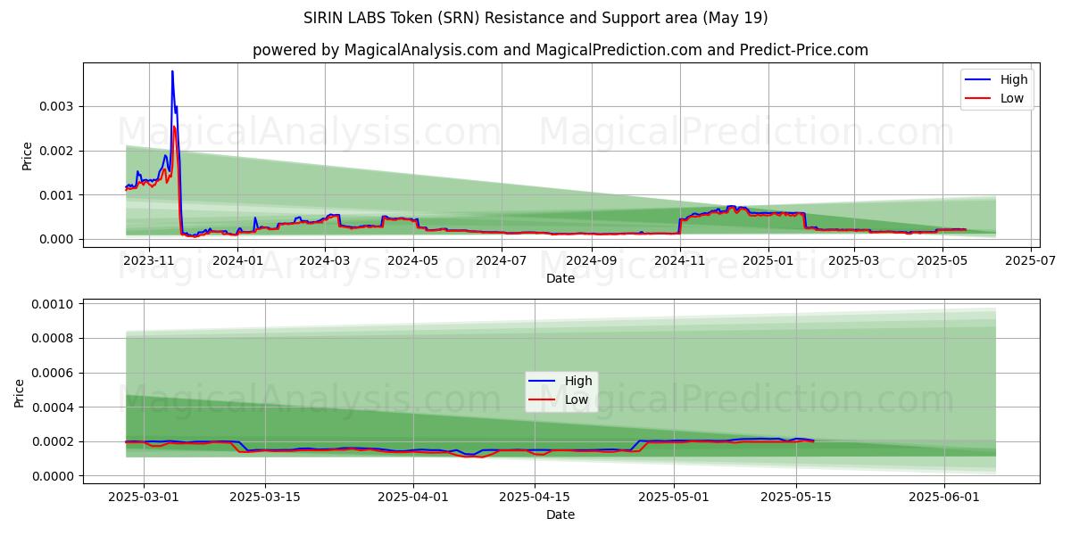1071x535 pixels.
Task: Click the top chart '2023-11' date label
Action: click(x=148, y=261)
